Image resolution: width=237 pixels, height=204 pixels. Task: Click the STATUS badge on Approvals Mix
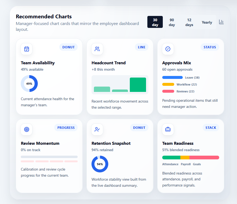point(210,47)
